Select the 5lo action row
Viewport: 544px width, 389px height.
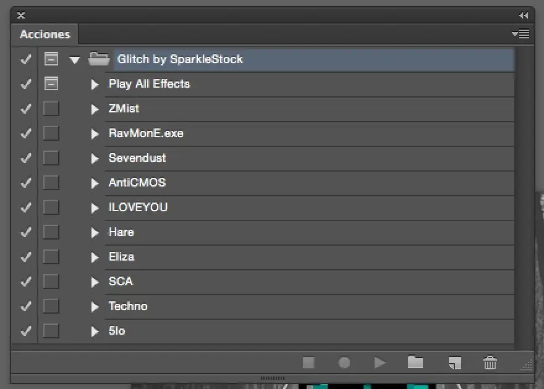[x=310, y=331]
